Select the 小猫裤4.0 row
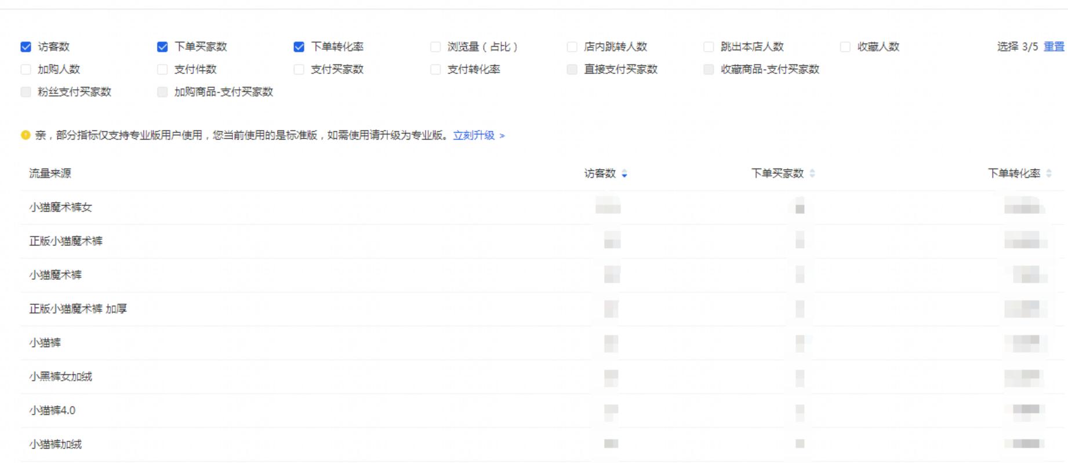1068x463 pixels. [543, 411]
